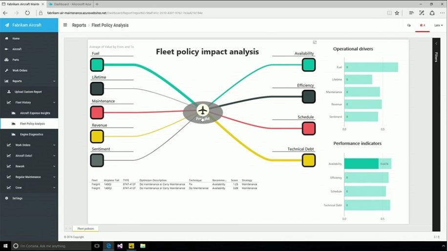Click browser Refresh button
The width and height of the screenshot is (447, 251).
click(x=27, y=13)
